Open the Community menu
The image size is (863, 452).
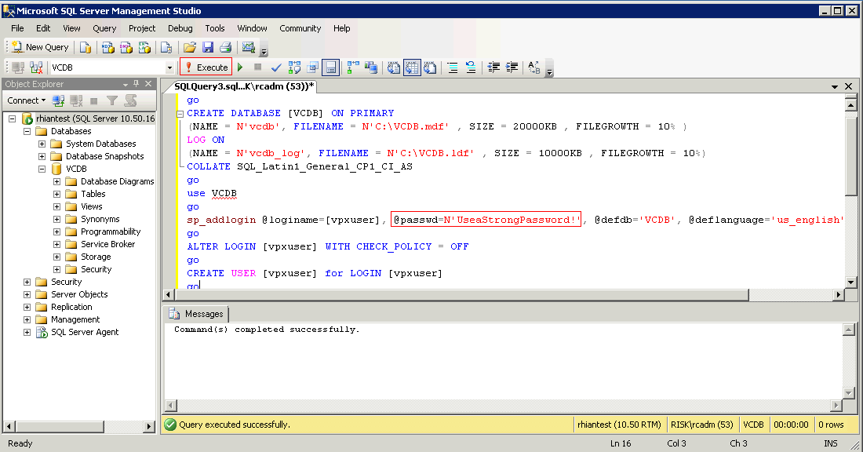point(300,28)
